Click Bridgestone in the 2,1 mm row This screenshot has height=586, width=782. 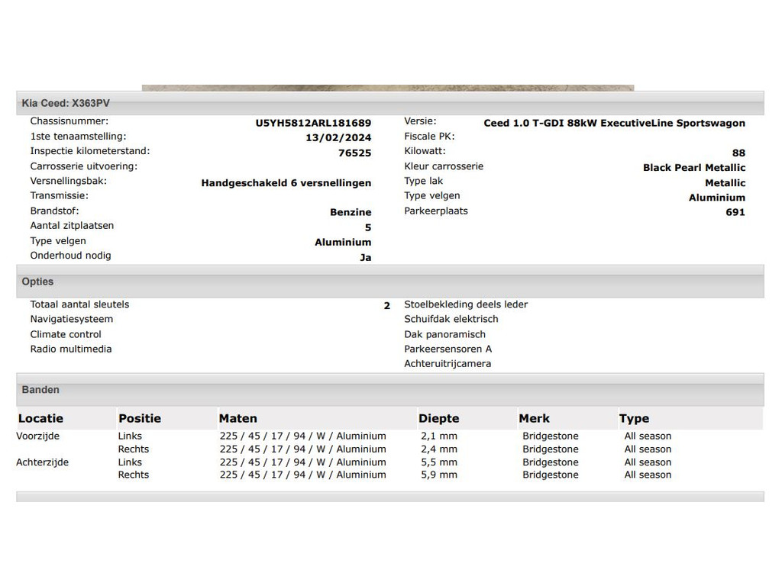point(551,436)
